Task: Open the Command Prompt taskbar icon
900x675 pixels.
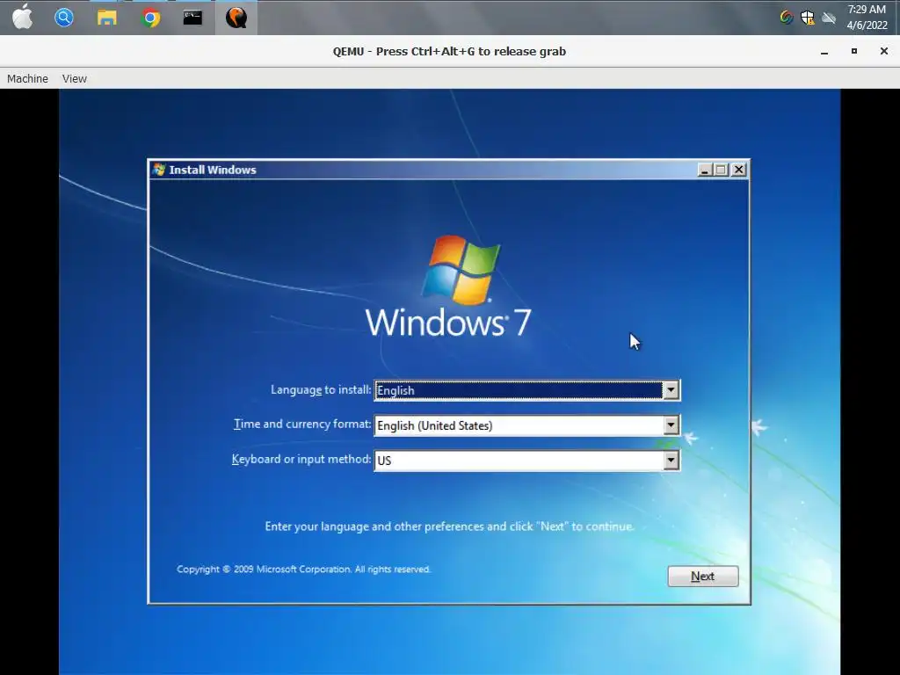Action: tap(192, 18)
